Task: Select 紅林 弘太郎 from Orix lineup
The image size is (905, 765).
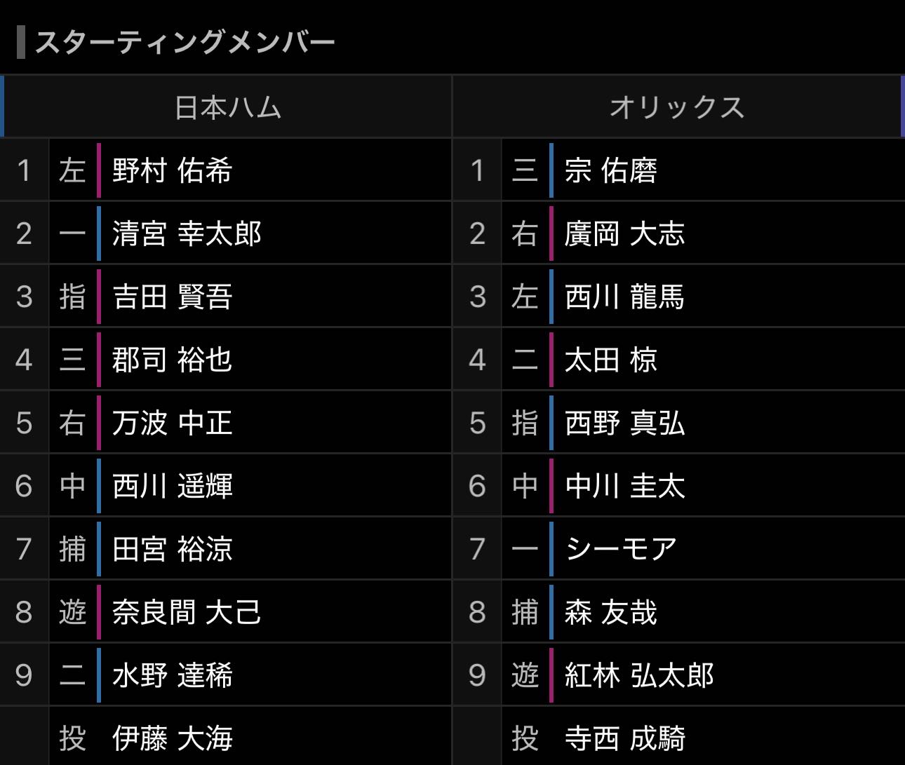Action: (x=639, y=675)
